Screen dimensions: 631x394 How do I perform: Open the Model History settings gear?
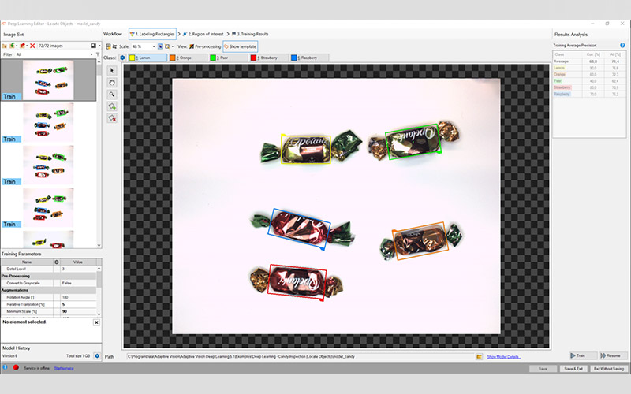(x=97, y=356)
